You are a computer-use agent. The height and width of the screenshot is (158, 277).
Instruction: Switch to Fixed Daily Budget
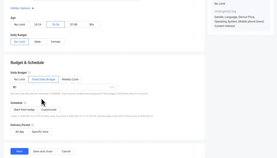(43, 79)
